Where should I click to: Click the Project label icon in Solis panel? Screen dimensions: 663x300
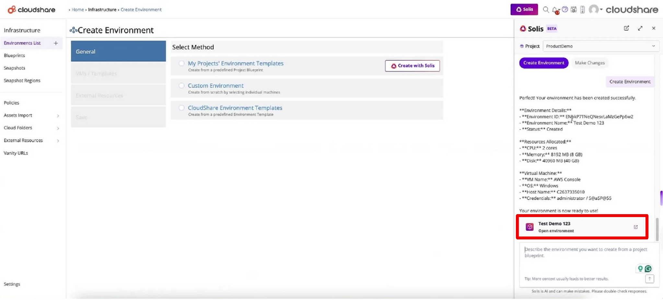522,46
